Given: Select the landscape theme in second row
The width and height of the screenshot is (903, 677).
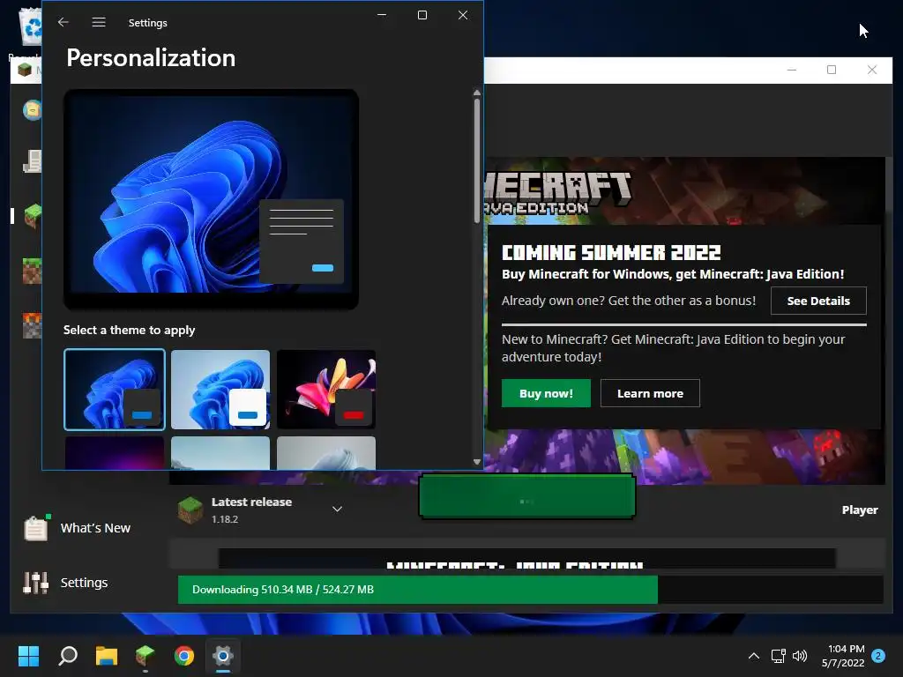Looking at the screenshot, I should (220, 452).
